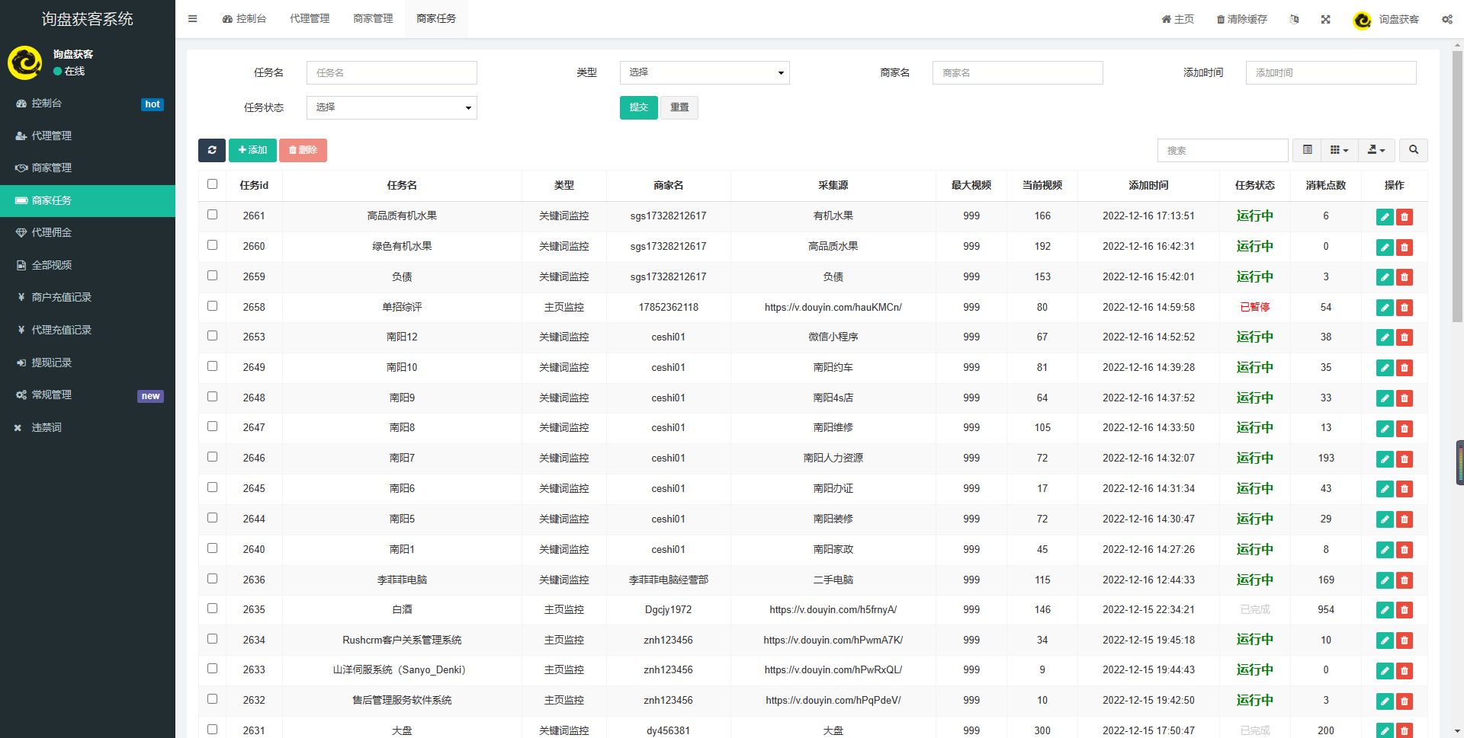Image resolution: width=1464 pixels, height=738 pixels.
Task: Click the table search magnifier icon
Action: (1413, 150)
